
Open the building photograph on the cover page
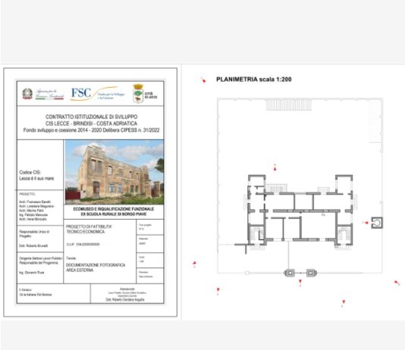point(115,172)
